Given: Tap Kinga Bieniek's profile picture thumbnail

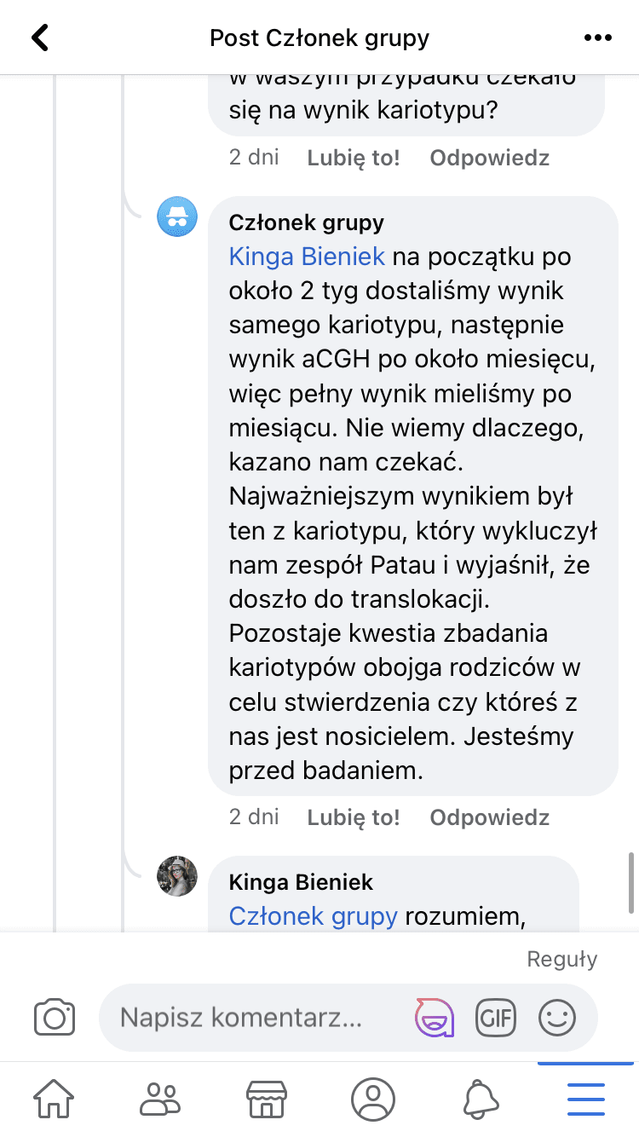Looking at the screenshot, I should coord(177,876).
